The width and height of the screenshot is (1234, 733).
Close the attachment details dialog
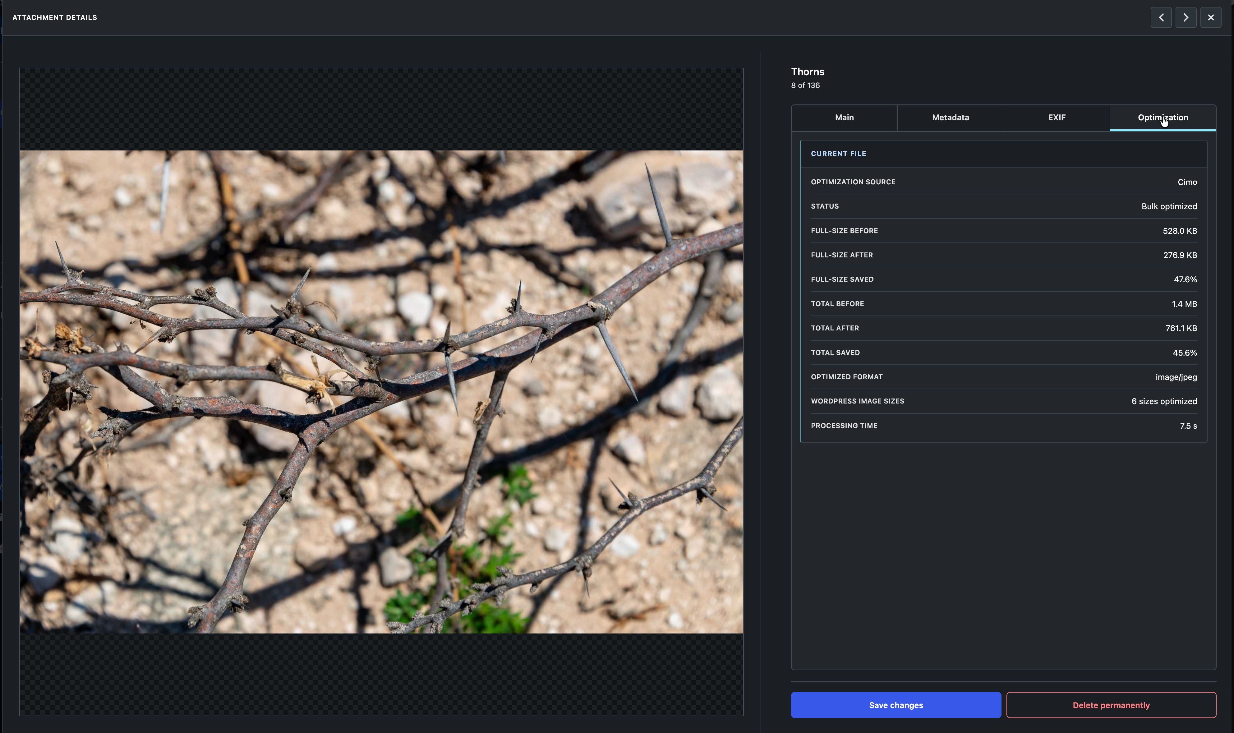point(1210,17)
